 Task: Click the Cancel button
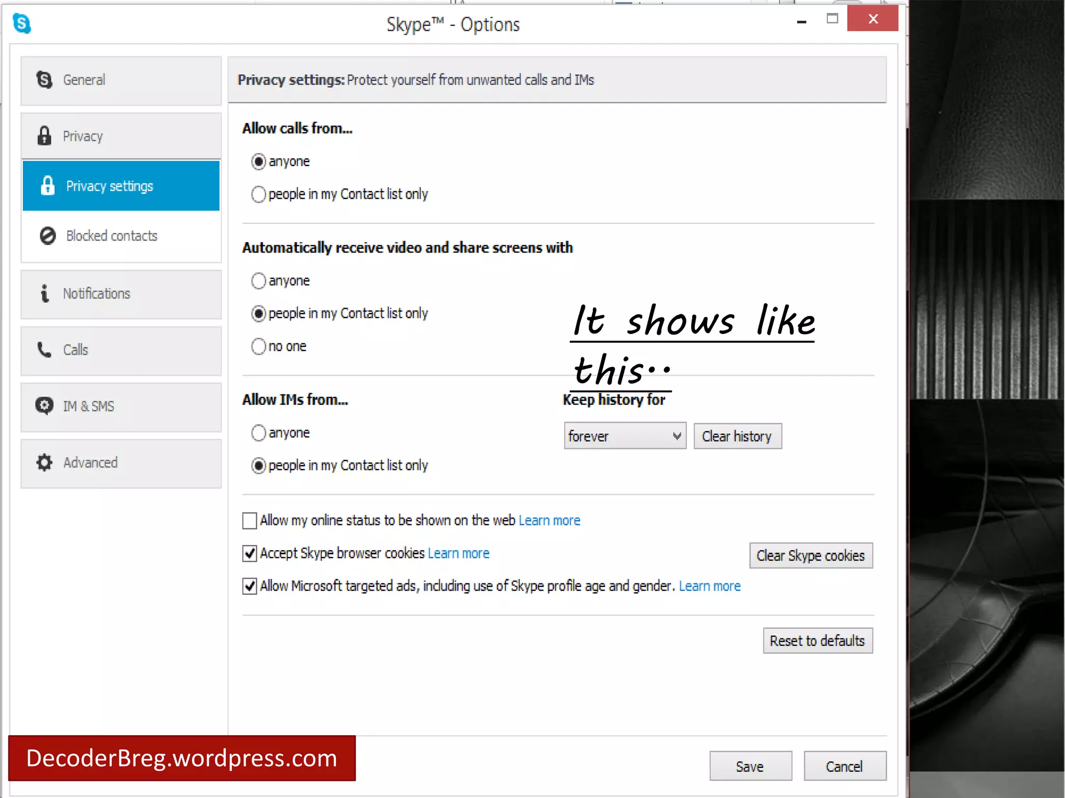tap(845, 766)
